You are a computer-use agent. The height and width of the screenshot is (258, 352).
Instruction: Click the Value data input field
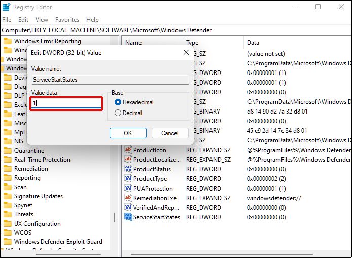(66, 103)
